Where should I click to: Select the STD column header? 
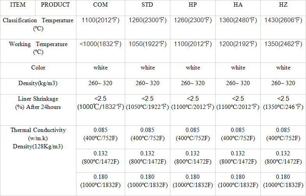click(x=147, y=5)
